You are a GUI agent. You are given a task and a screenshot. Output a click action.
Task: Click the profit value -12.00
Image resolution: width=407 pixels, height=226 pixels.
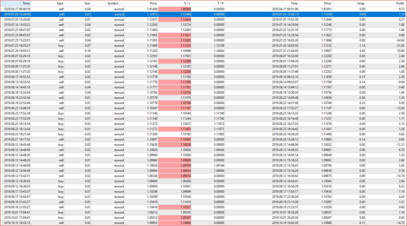coord(400,108)
